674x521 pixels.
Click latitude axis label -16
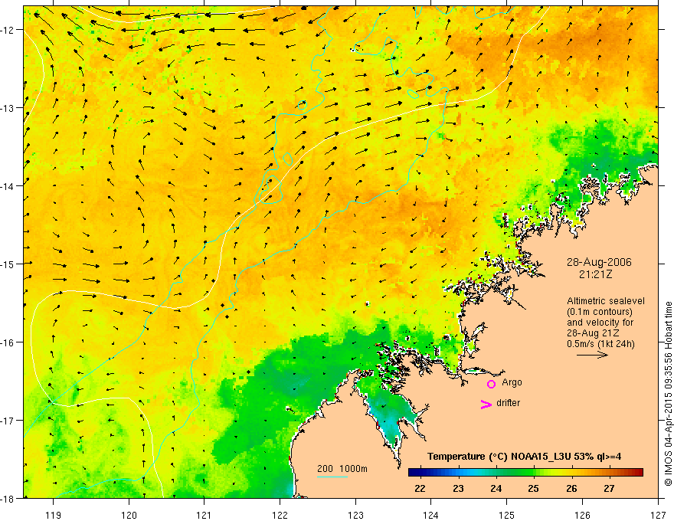coord(8,342)
